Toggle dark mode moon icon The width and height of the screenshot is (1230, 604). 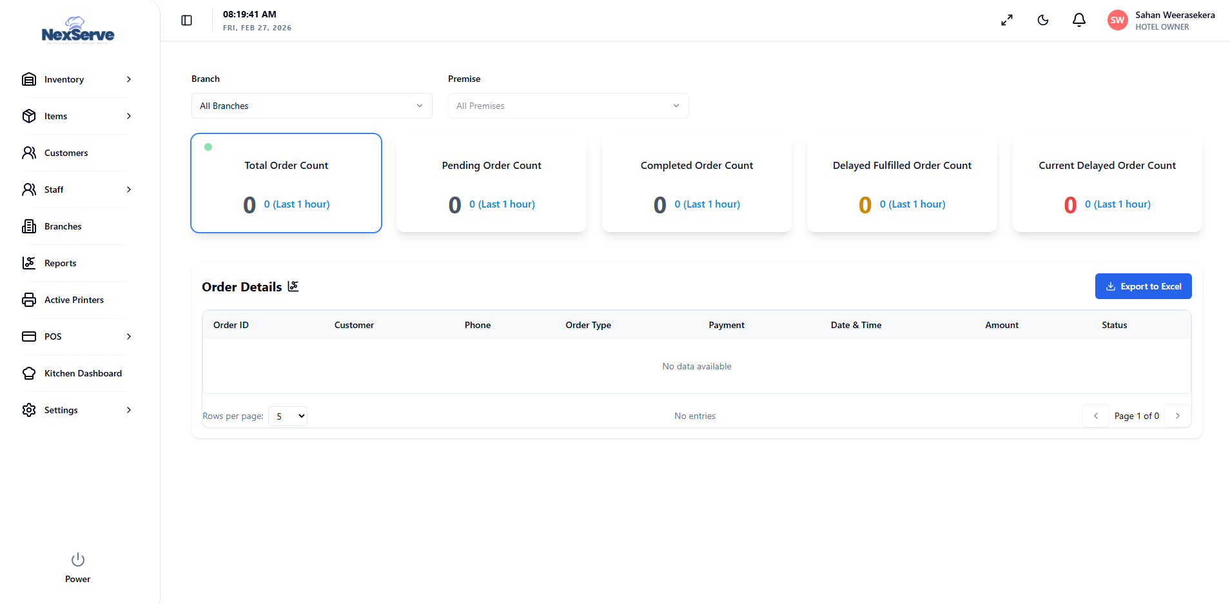coord(1043,21)
